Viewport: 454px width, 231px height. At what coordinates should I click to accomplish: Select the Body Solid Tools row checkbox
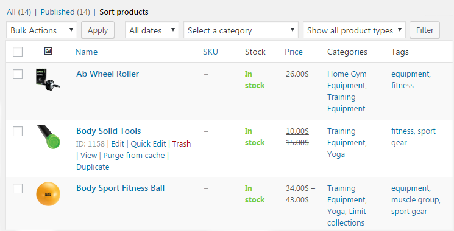[18, 131]
